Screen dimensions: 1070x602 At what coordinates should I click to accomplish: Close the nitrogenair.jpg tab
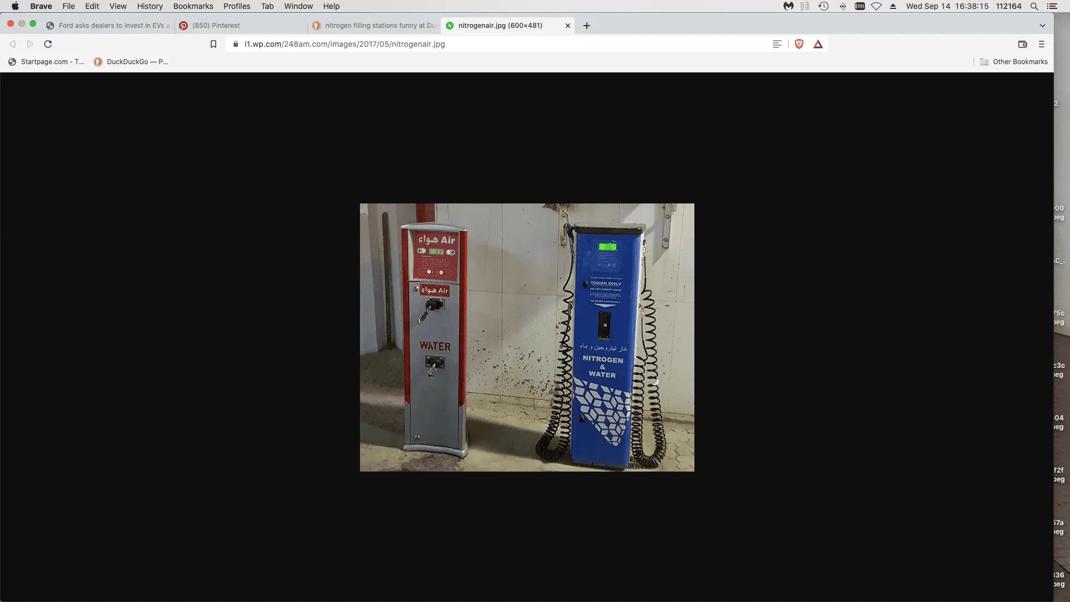coord(568,26)
